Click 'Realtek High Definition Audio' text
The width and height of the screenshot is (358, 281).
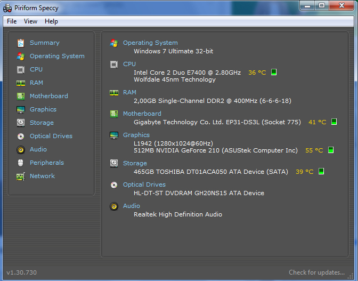click(178, 214)
